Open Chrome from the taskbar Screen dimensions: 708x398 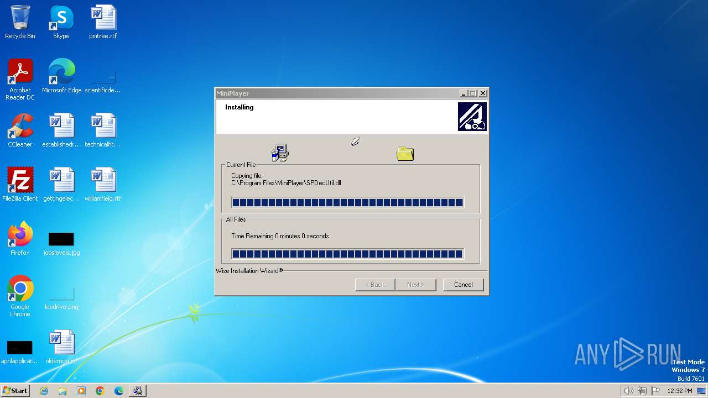[100, 391]
